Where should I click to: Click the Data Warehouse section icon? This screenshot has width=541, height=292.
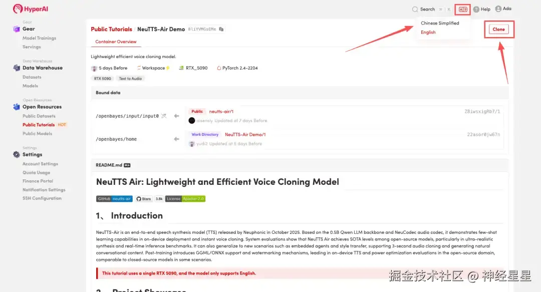[x=16, y=68]
